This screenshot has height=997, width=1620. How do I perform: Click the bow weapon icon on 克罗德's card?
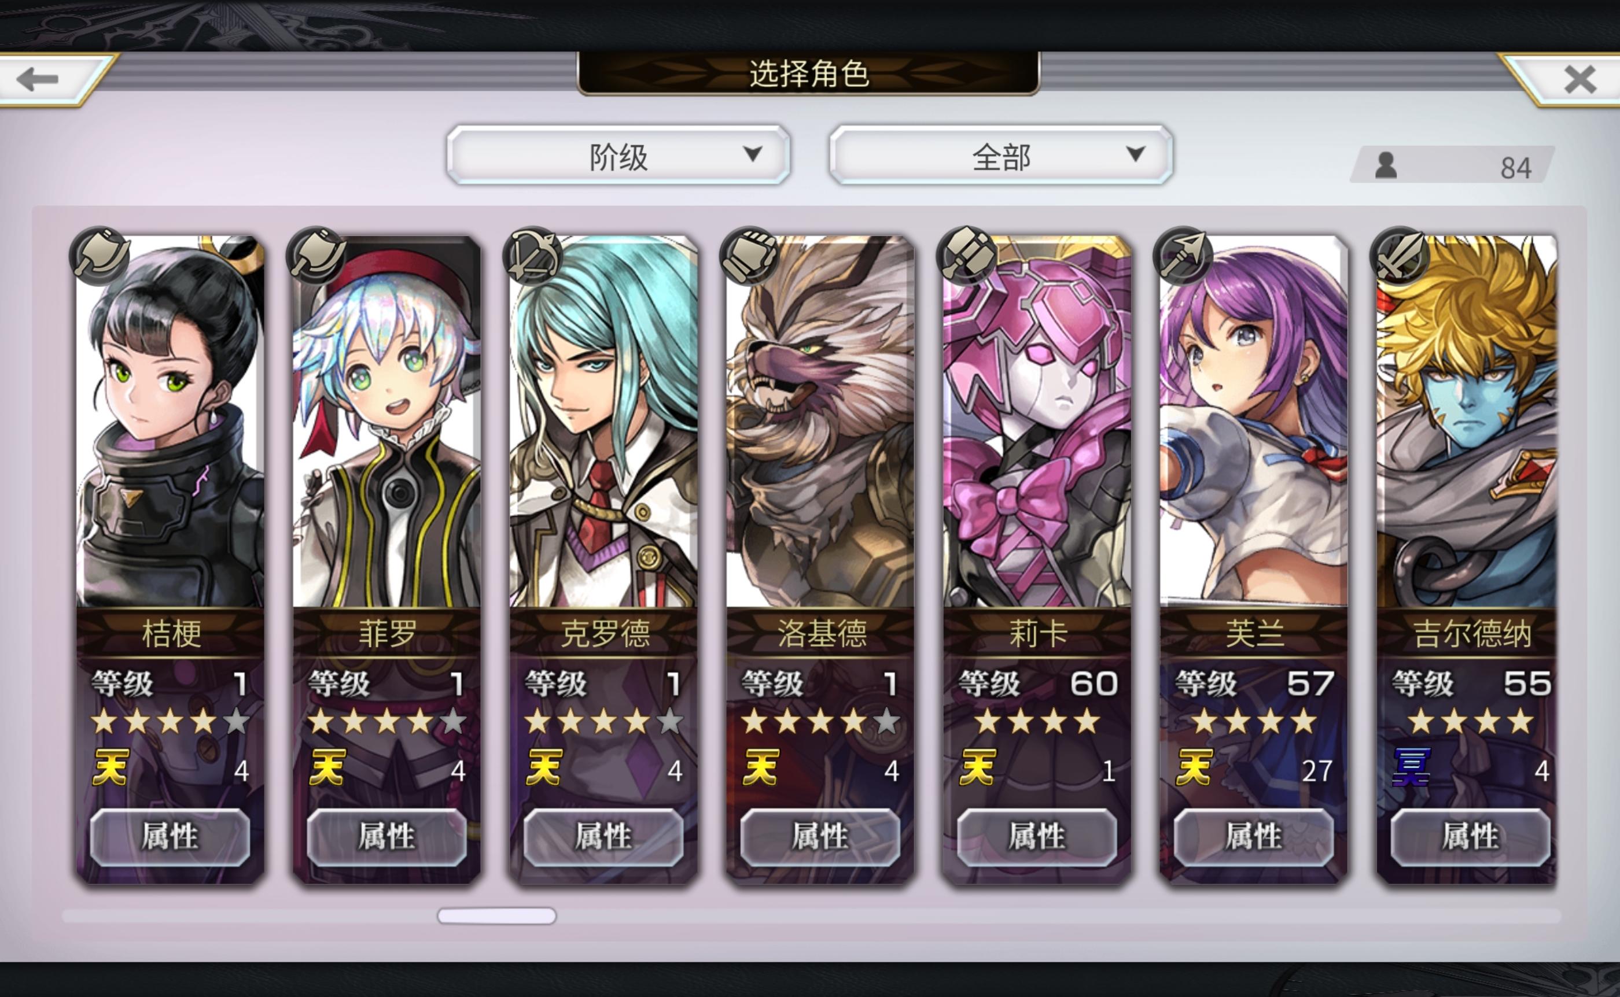pyautogui.click(x=533, y=256)
